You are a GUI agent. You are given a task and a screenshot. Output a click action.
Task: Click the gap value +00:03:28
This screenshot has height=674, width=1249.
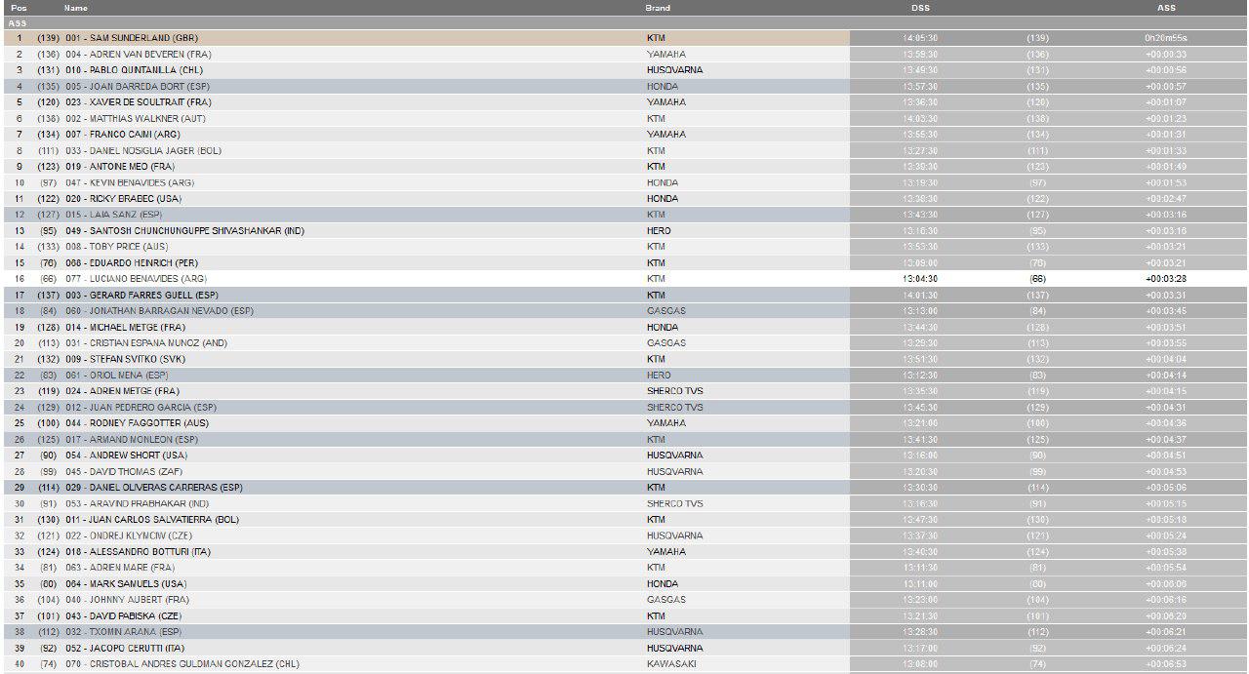pyautogui.click(x=1166, y=279)
